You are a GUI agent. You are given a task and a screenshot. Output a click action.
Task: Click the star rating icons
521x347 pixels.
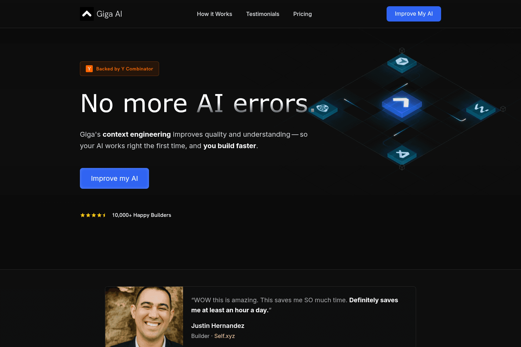click(93, 215)
